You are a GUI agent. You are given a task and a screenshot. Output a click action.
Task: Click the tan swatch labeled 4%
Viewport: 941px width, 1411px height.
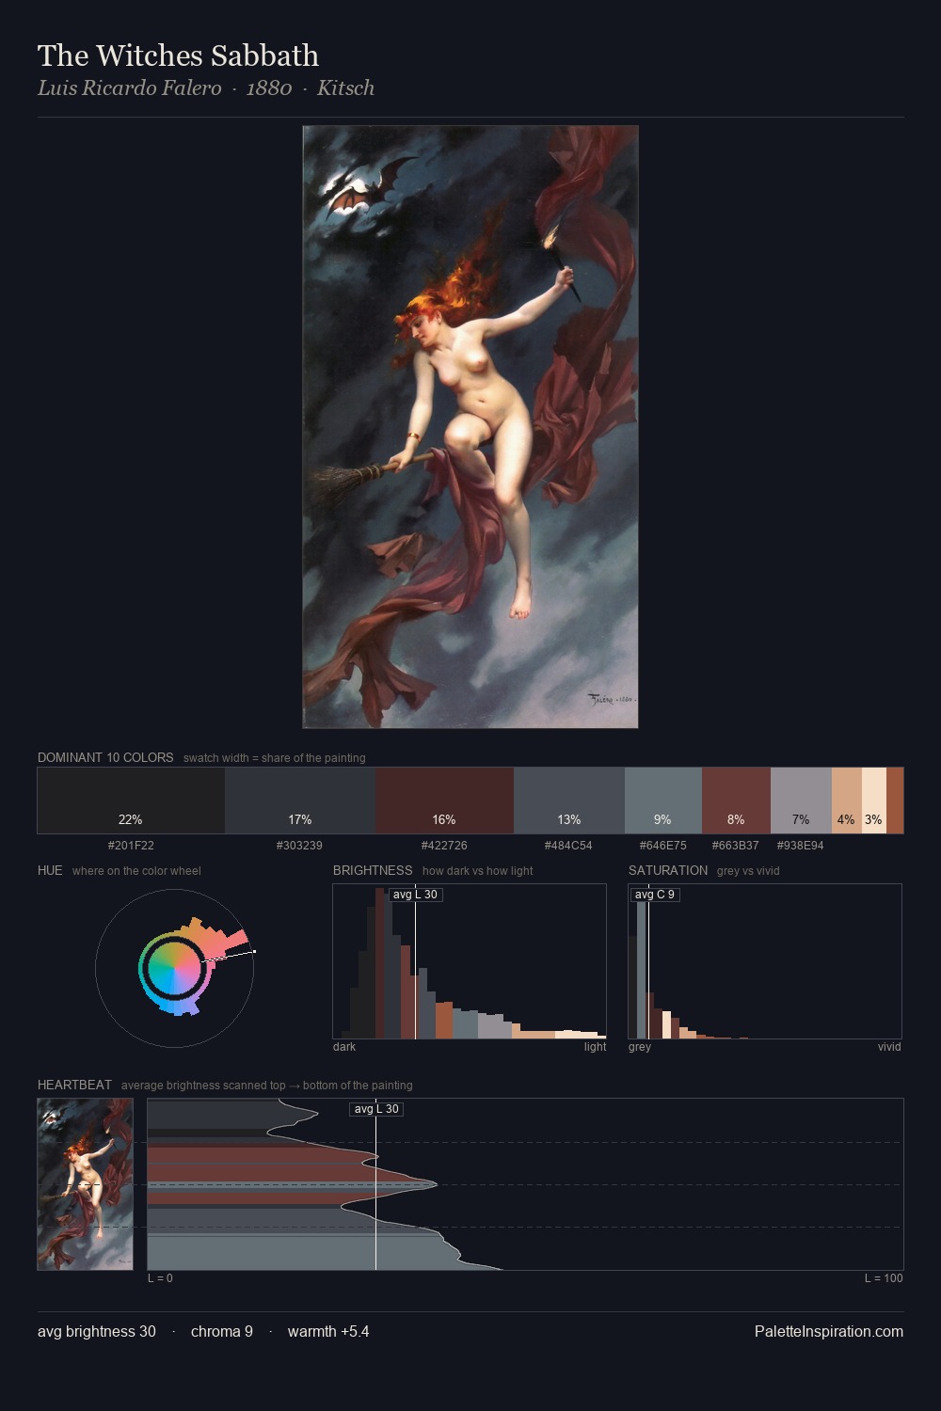click(847, 801)
